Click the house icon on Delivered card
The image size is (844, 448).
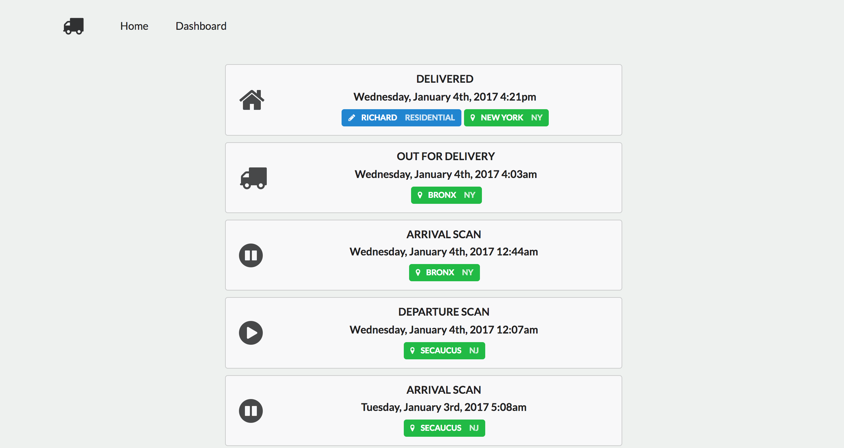pos(252,100)
